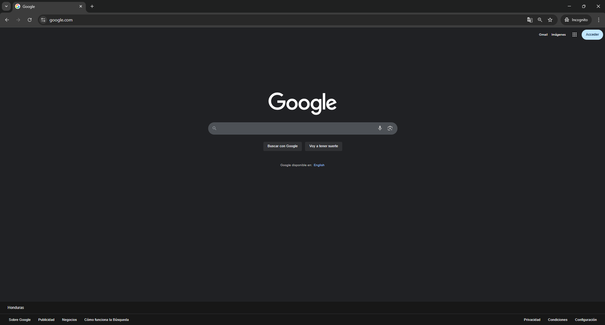Click the Google logo
Image resolution: width=605 pixels, height=325 pixels.
coord(302,103)
